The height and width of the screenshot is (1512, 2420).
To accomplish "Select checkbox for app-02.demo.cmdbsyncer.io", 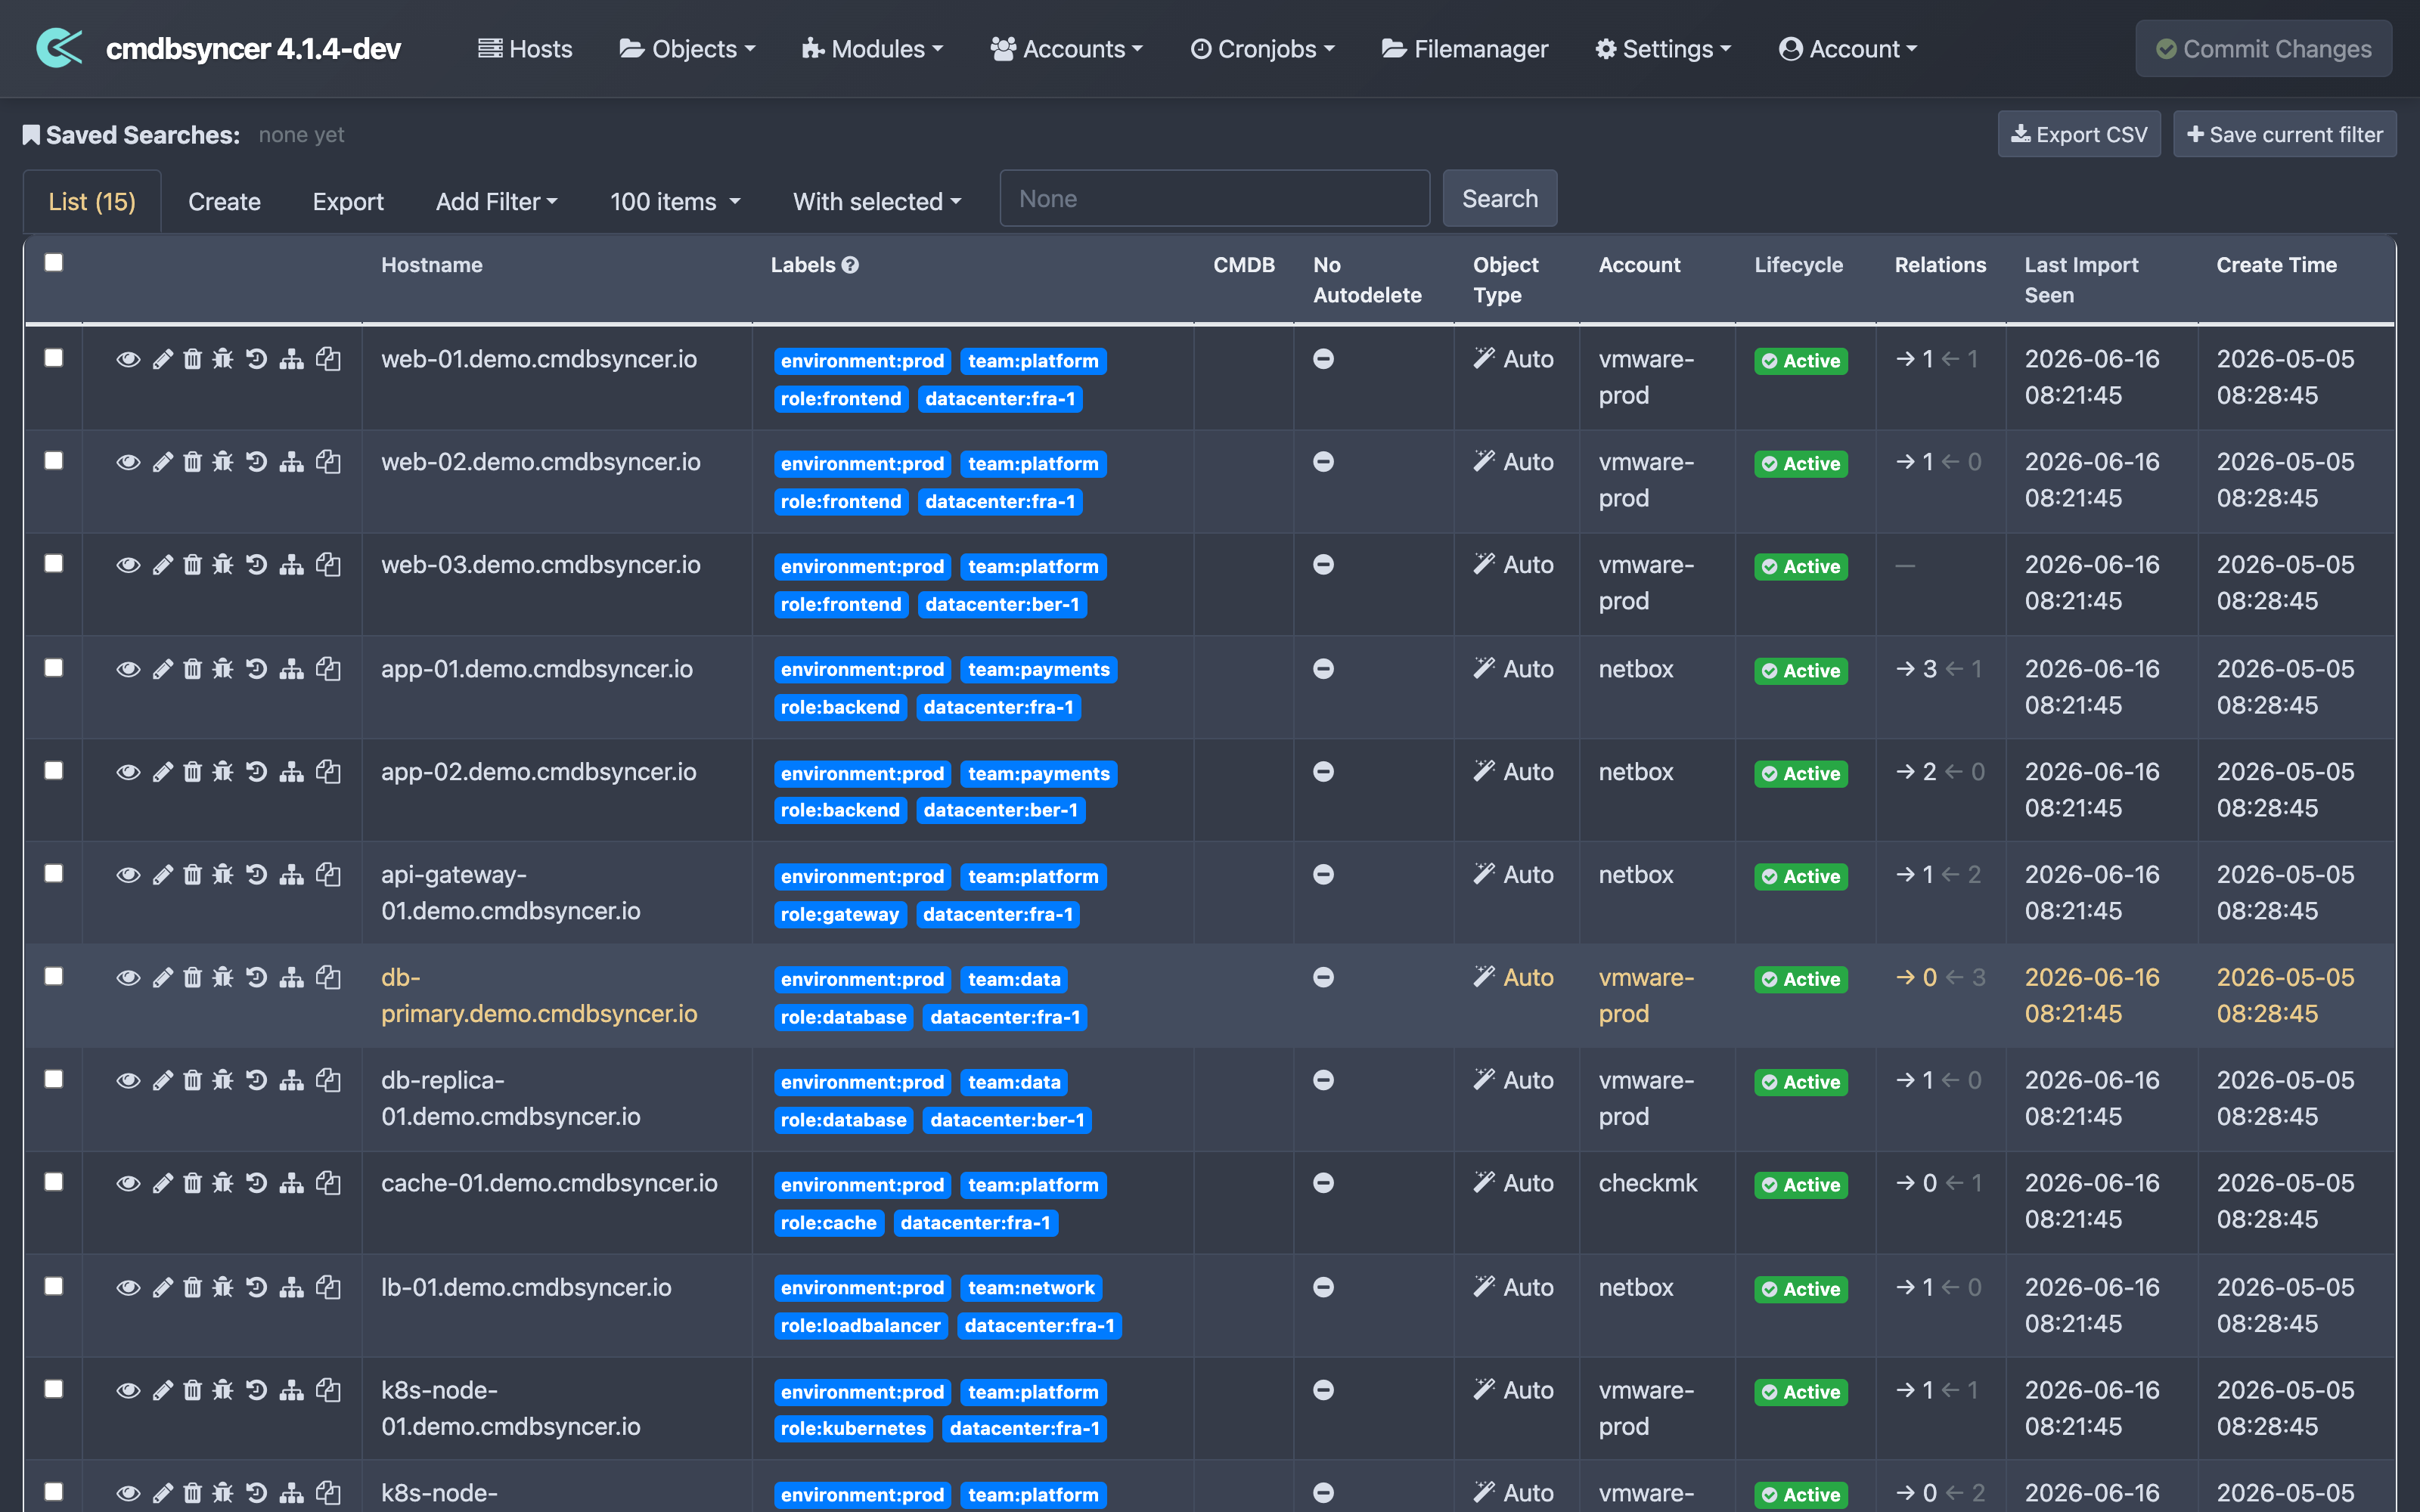I will pos(54,771).
